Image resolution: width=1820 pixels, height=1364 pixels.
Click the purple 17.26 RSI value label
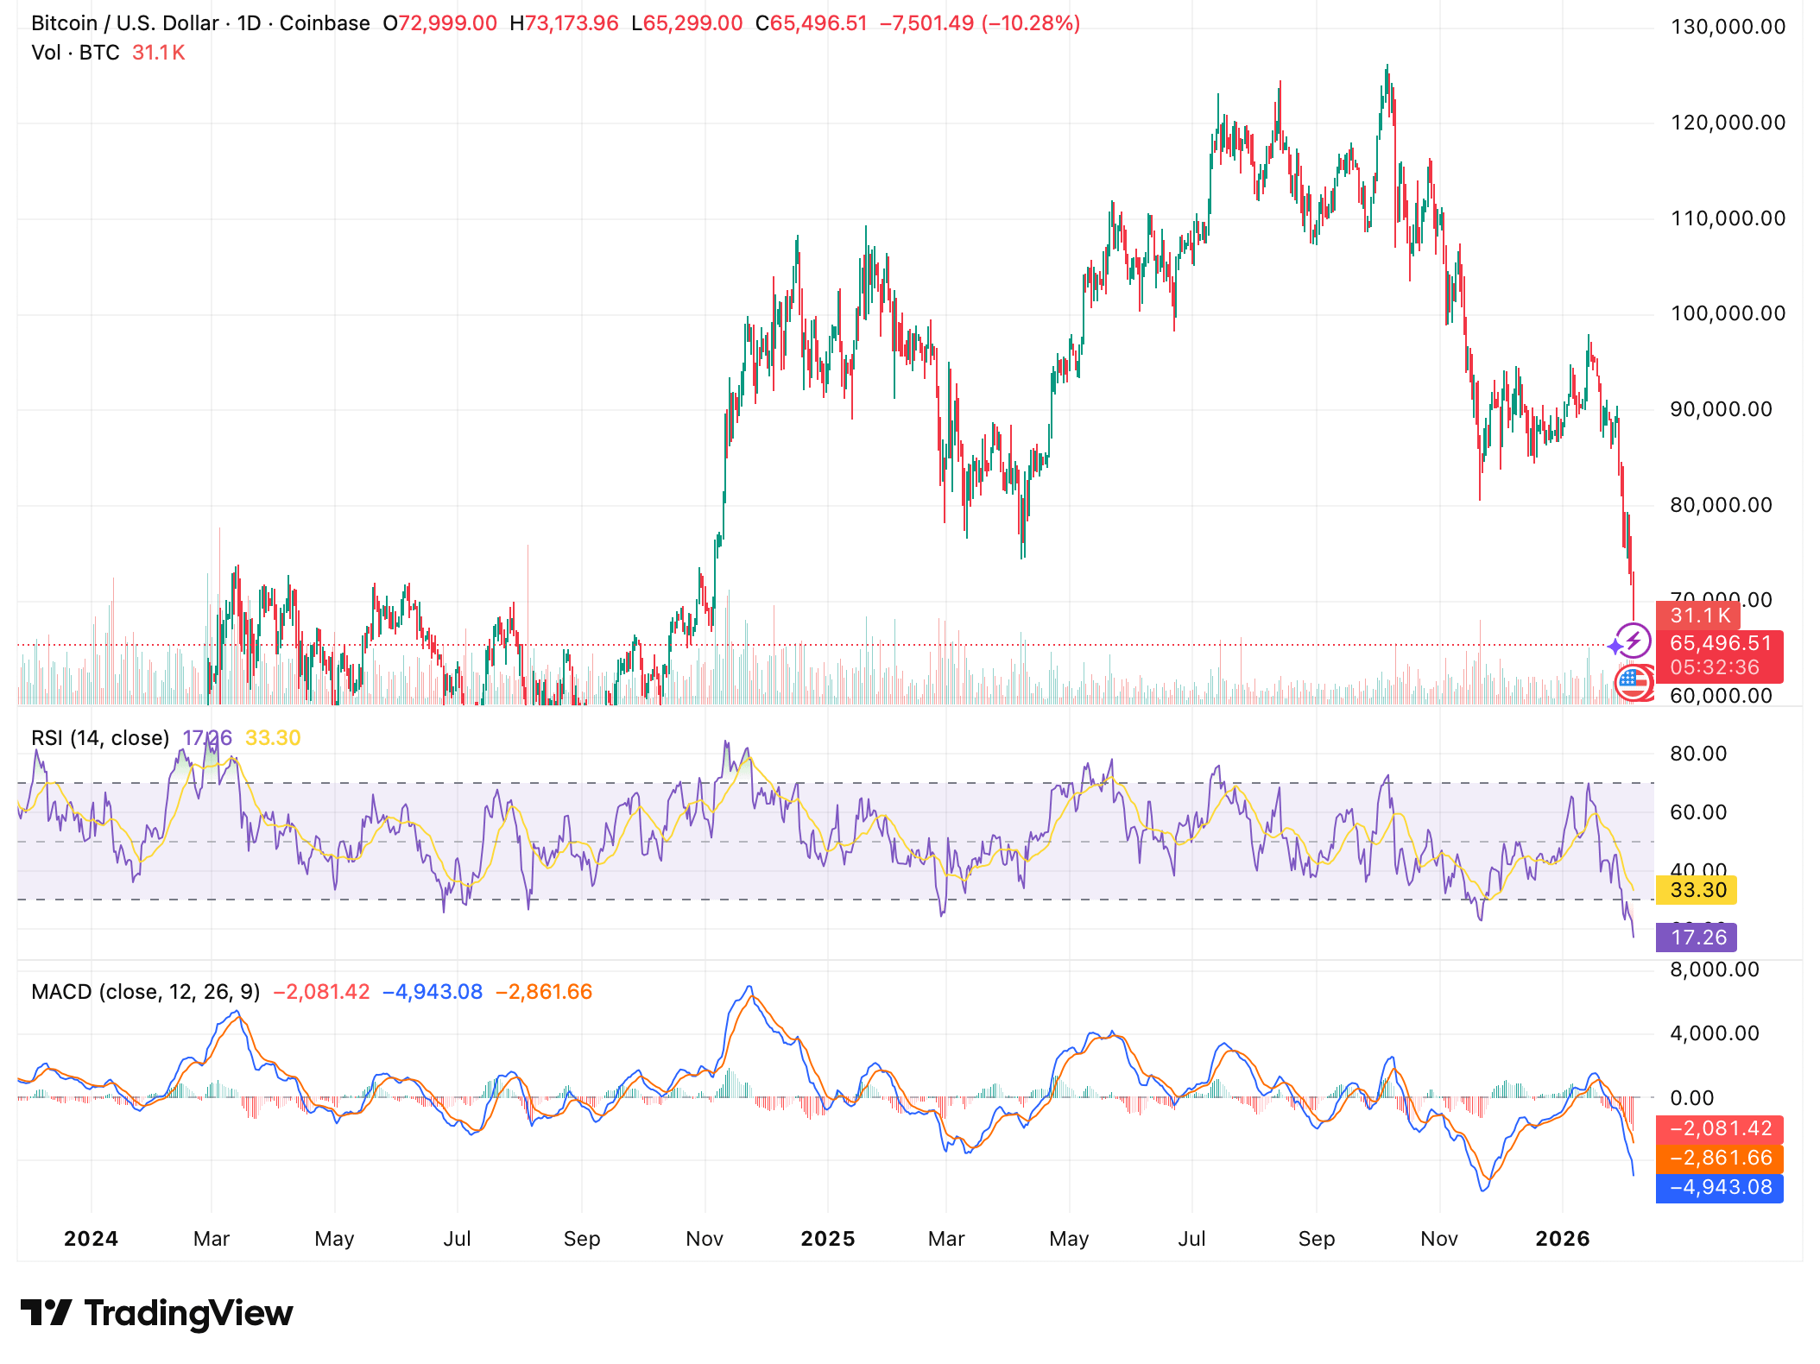coord(1697,938)
